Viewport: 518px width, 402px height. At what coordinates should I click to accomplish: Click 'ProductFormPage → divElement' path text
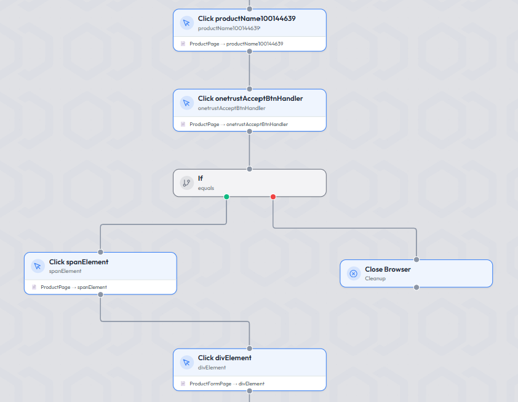coord(227,384)
